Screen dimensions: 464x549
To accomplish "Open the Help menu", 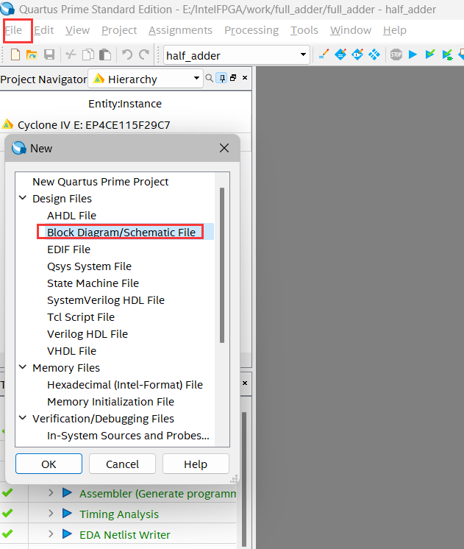I will pyautogui.click(x=395, y=30).
